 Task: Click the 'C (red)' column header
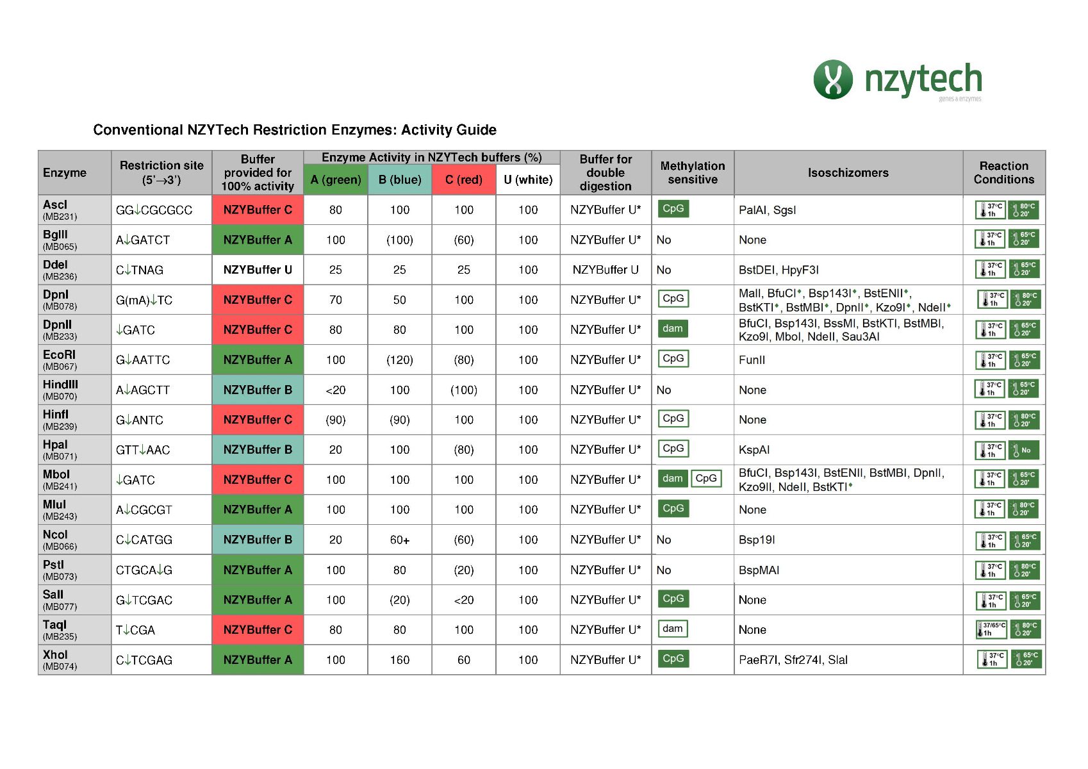tap(463, 179)
